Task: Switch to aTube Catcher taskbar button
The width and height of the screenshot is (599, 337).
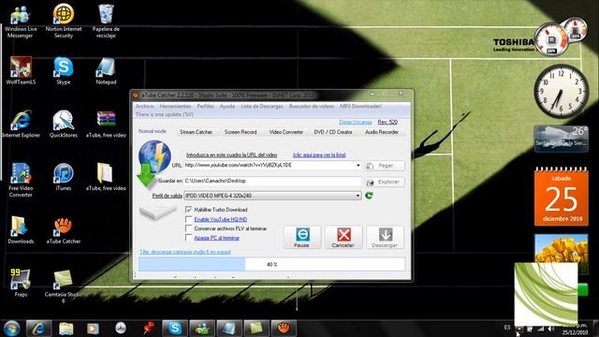Action: click(x=284, y=329)
